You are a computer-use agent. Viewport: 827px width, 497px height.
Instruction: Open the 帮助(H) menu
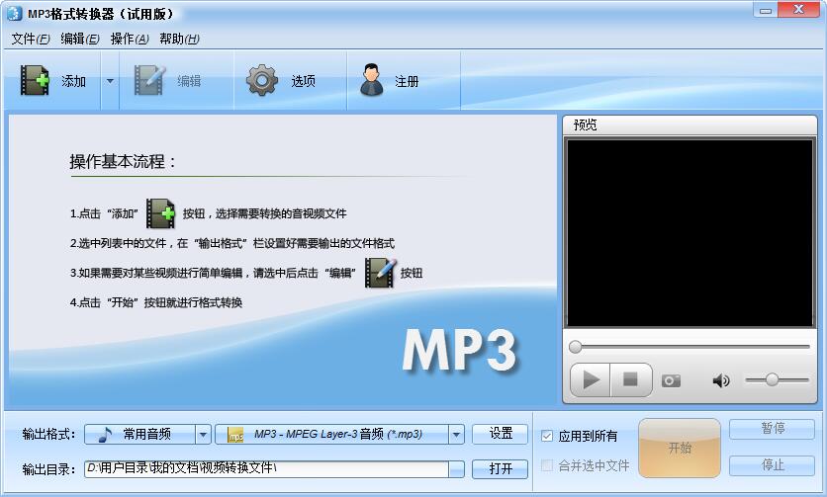click(179, 39)
